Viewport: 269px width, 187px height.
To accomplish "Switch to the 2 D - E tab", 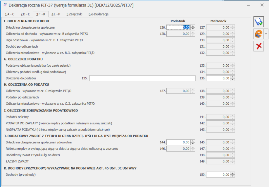I will [25, 14].
